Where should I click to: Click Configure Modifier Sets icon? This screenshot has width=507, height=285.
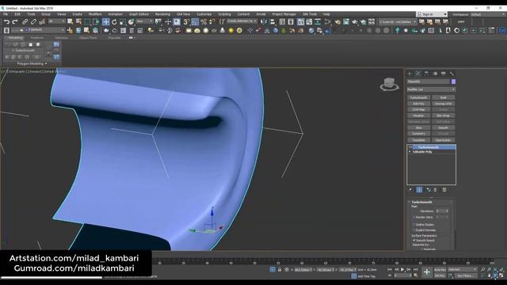[444, 190]
